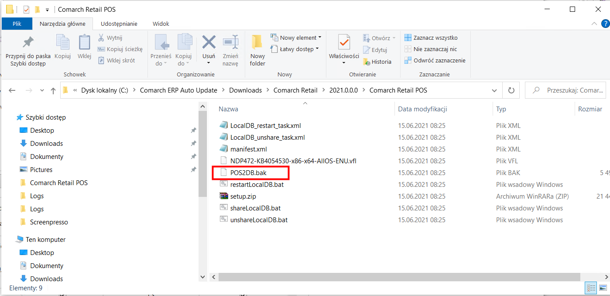Select manifest.xml file
610x296 pixels.
pos(248,149)
